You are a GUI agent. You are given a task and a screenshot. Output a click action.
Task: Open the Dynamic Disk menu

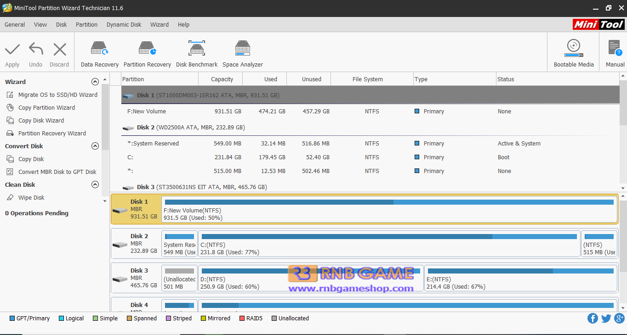click(x=124, y=25)
